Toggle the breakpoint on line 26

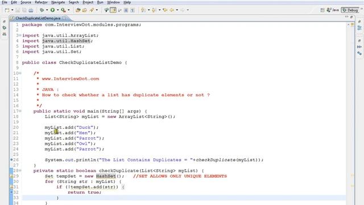coord(11,160)
